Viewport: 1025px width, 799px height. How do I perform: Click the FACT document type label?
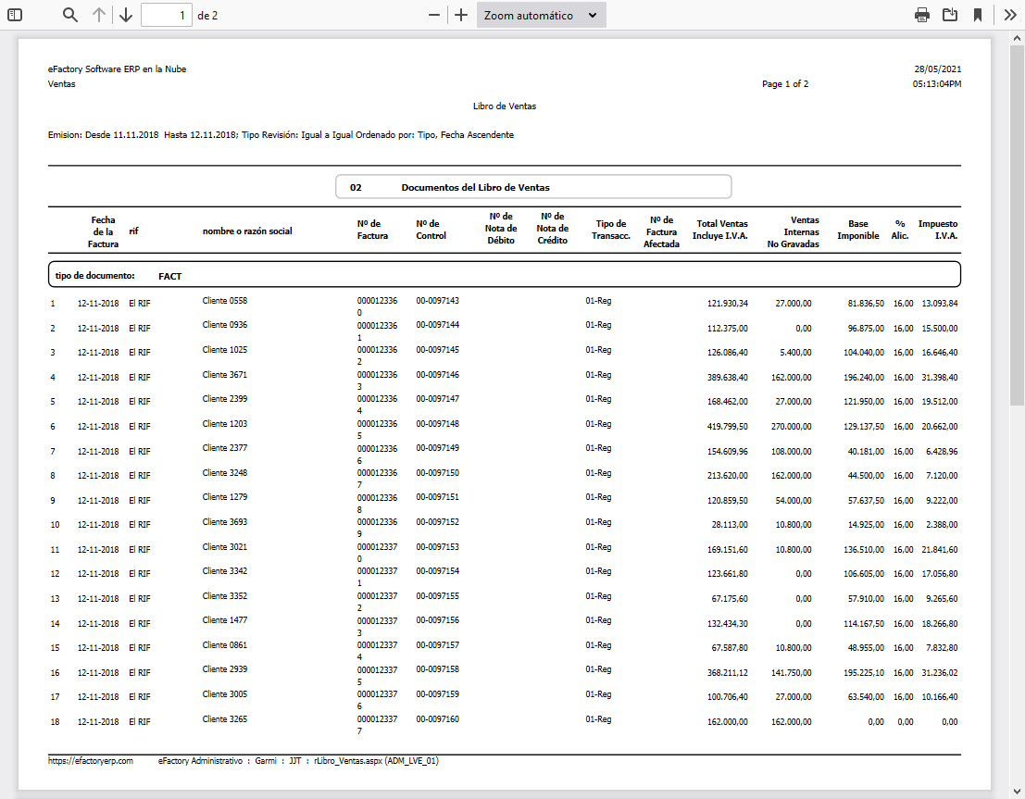pos(169,276)
